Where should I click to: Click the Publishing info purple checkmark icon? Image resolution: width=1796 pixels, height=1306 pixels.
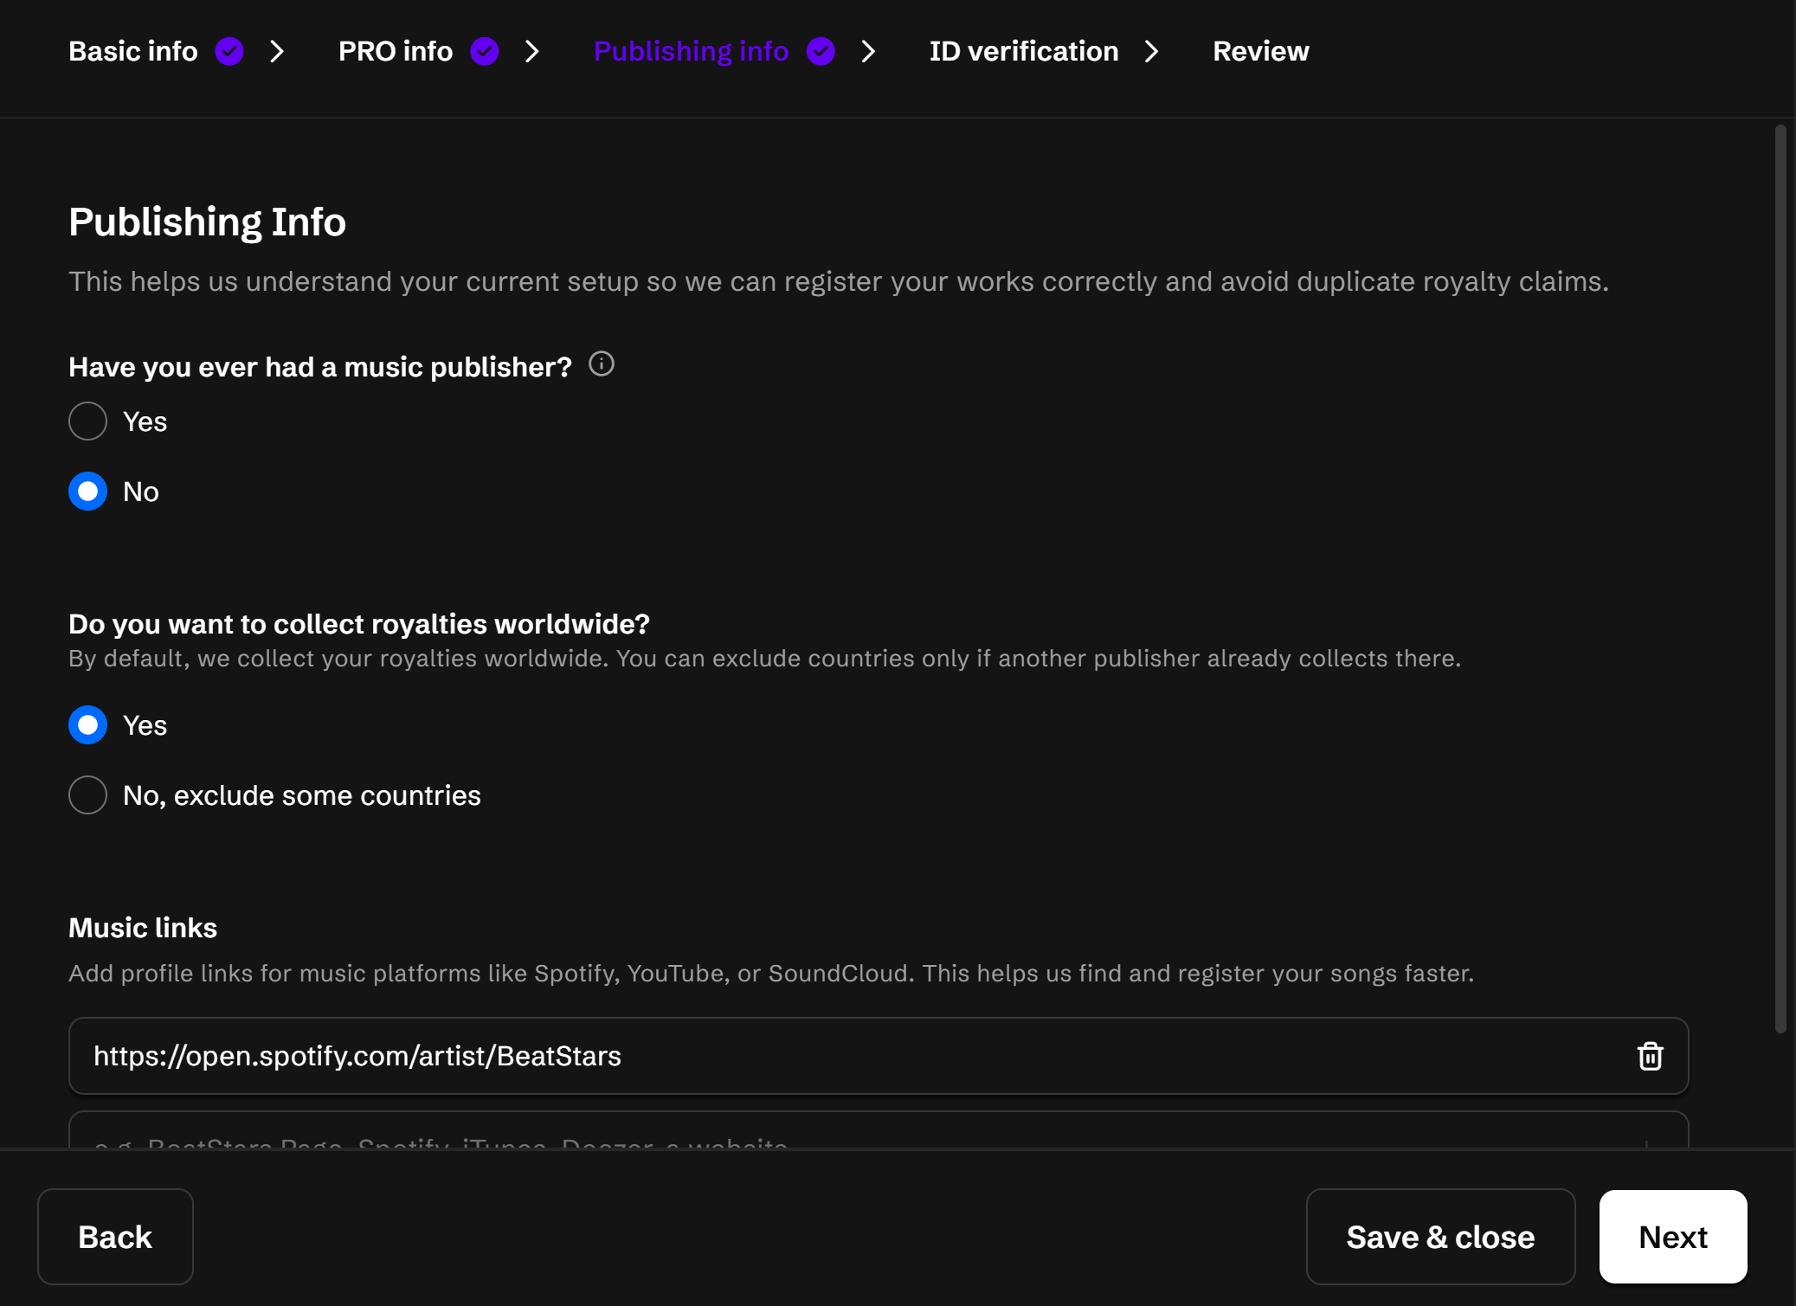point(821,52)
